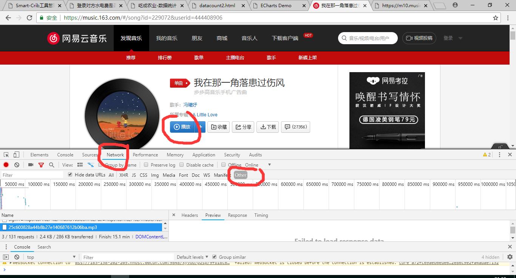Open the Default levels dropdown
Screen dimensions: 516x278
pos(192,257)
